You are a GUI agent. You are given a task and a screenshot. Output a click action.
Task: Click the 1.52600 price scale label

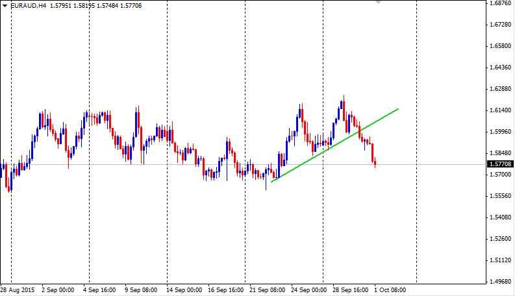pyautogui.click(x=500, y=239)
